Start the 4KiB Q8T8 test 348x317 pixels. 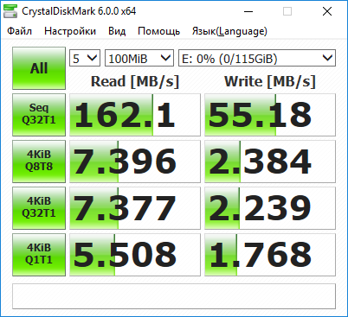coord(39,162)
